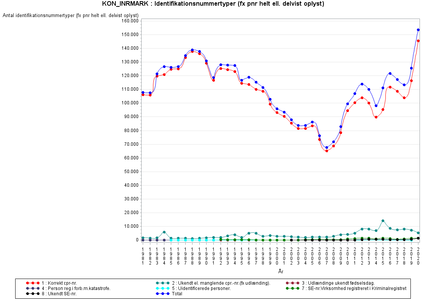This screenshot has width=426, height=301.
Task: Click the red data point at 2014
Action: (376, 117)
